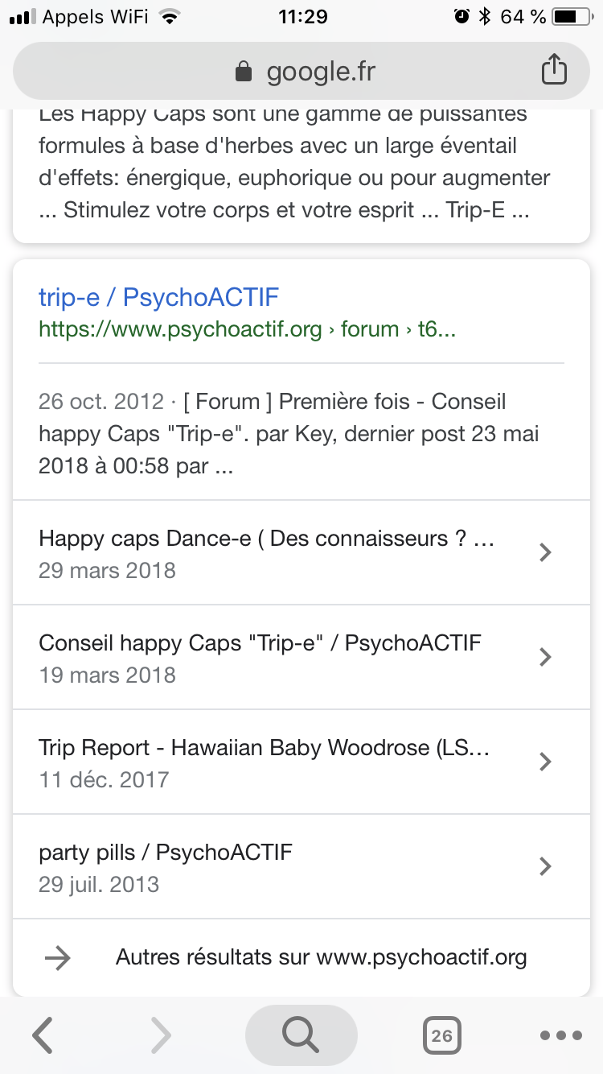Screen dimensions: 603x1074
Task: Open the tab switcher showing 26
Action: 441,1035
